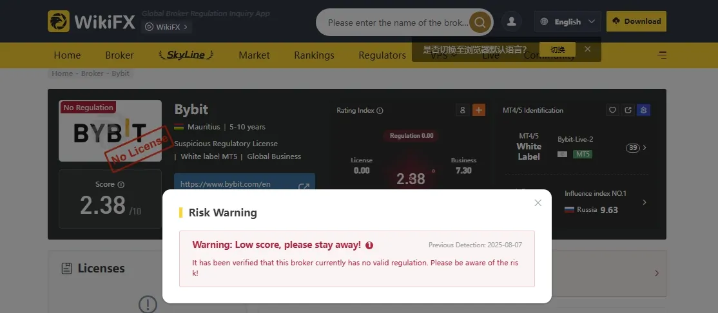The image size is (718, 313).
Task: Click the yellow Download button
Action: [x=636, y=21]
